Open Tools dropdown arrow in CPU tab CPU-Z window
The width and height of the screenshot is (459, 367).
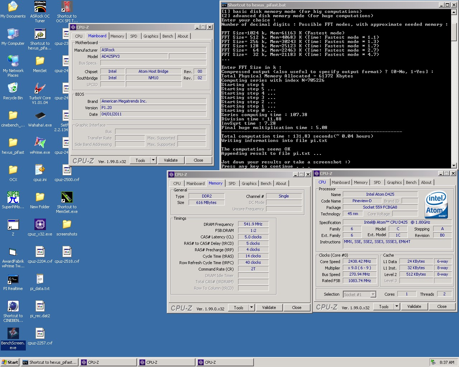click(x=397, y=306)
